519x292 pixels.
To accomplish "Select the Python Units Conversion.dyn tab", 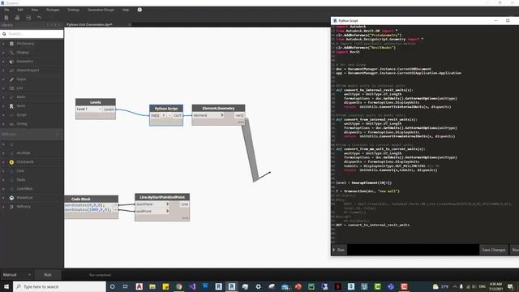I will pos(89,24).
